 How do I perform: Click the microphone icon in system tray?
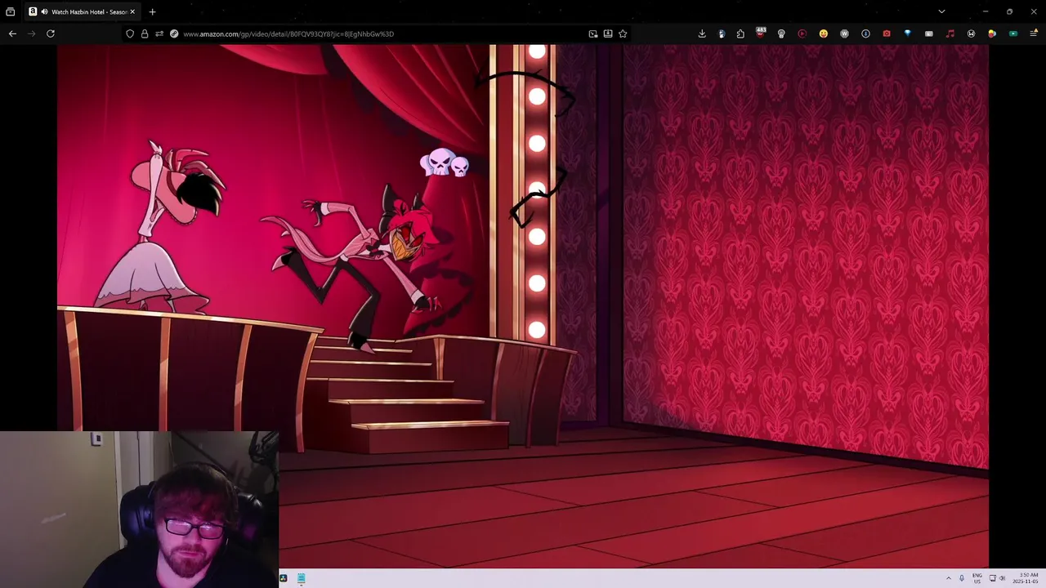click(962, 578)
